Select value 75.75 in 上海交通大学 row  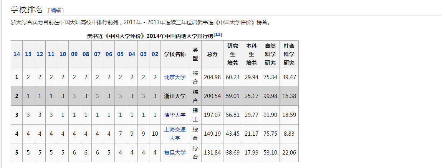point(270,134)
